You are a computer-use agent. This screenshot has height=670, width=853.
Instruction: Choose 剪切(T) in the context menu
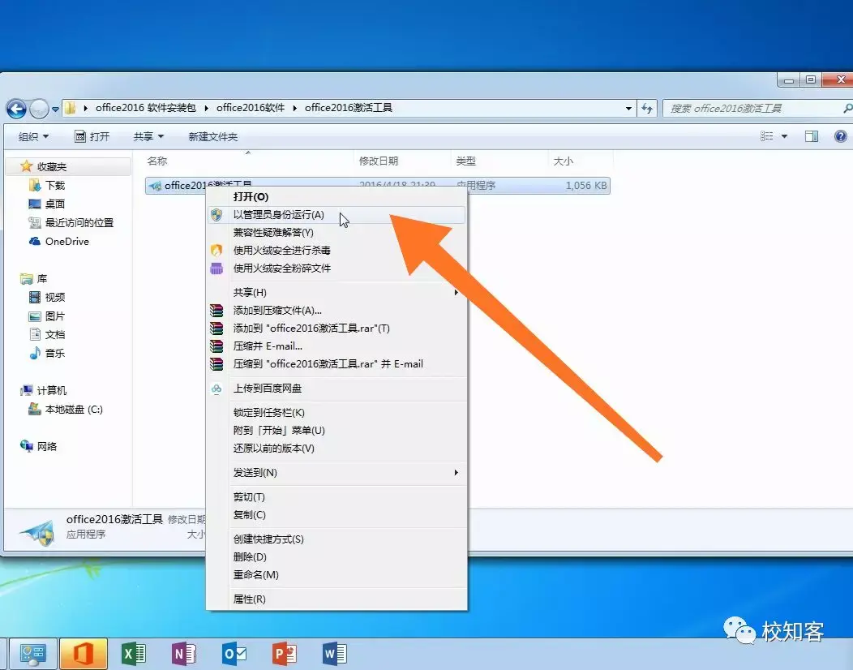[x=336, y=497]
